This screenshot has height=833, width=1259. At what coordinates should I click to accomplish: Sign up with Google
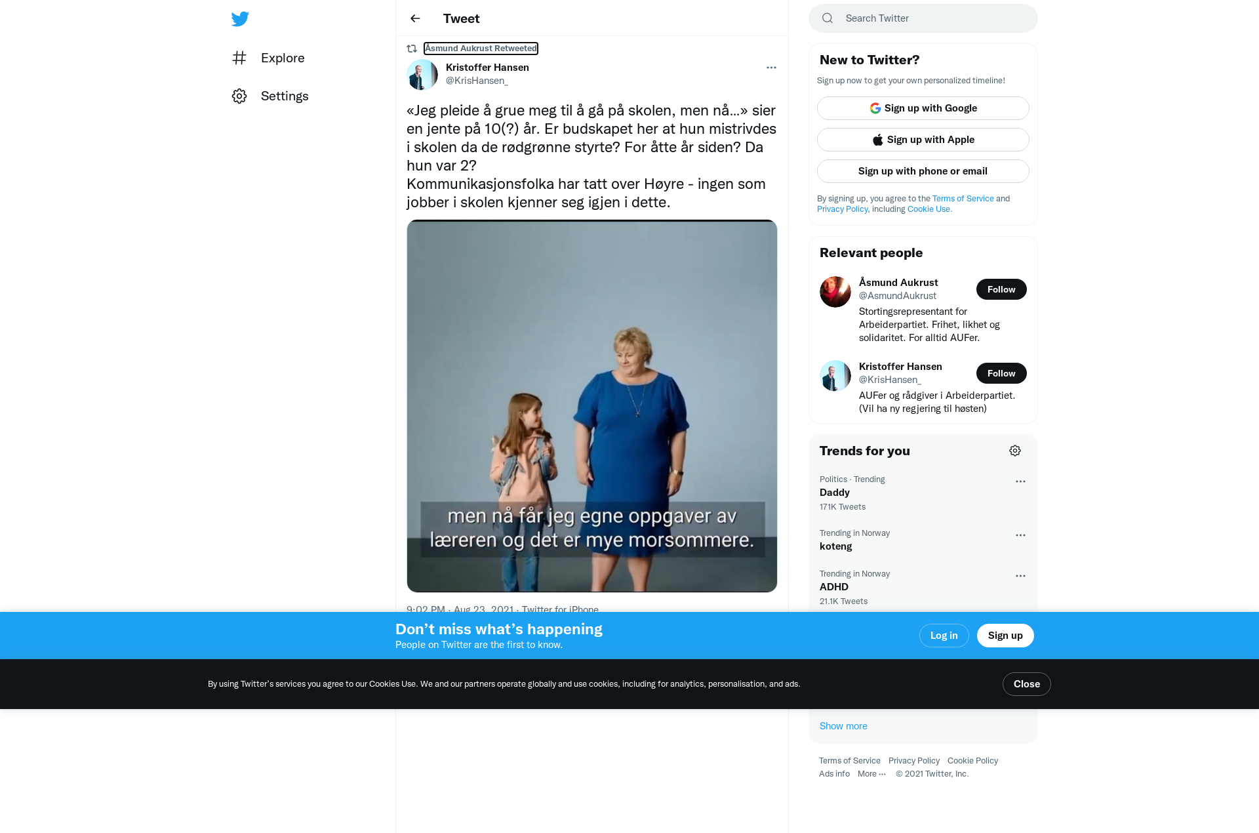tap(923, 108)
